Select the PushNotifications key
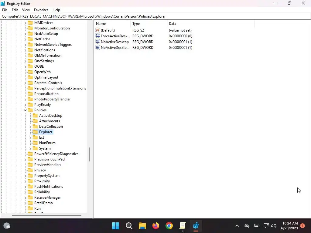The width and height of the screenshot is (311, 233). pyautogui.click(x=49, y=187)
